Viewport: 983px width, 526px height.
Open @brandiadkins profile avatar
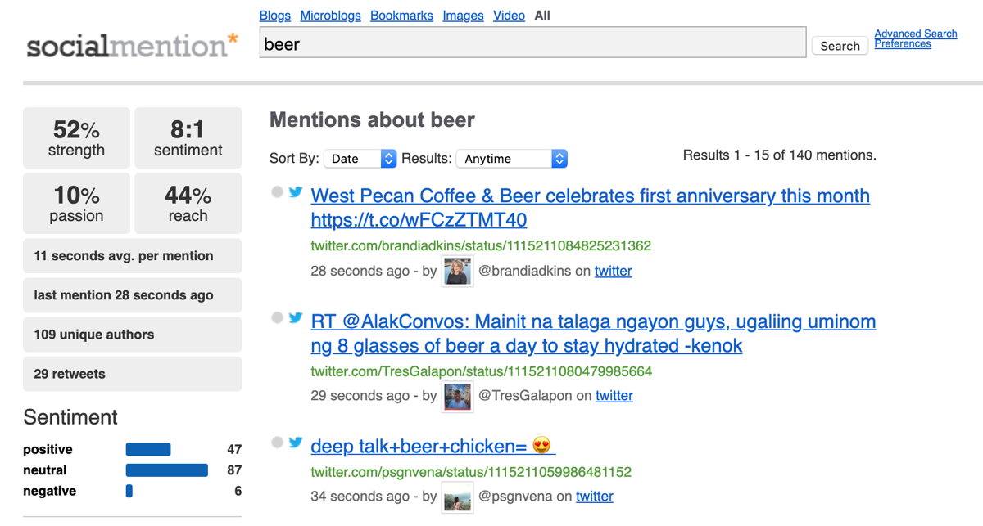point(457,271)
